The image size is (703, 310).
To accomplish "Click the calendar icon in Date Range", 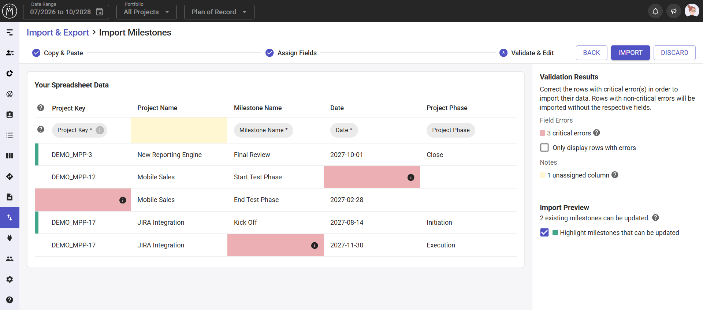I will click(99, 12).
